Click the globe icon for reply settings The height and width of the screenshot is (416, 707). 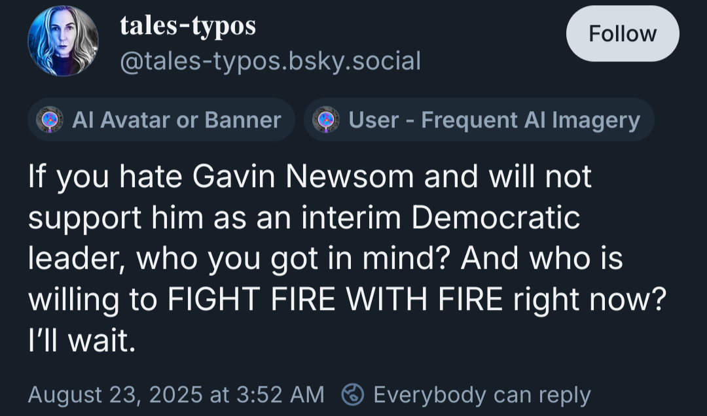[x=354, y=394]
